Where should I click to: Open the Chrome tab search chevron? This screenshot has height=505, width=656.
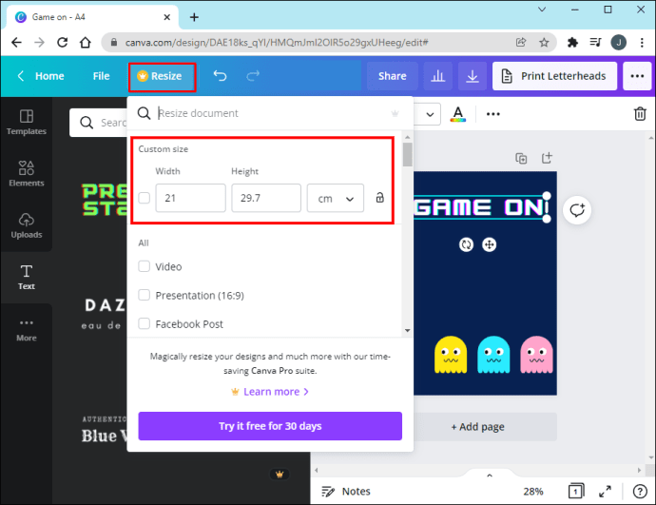click(541, 10)
